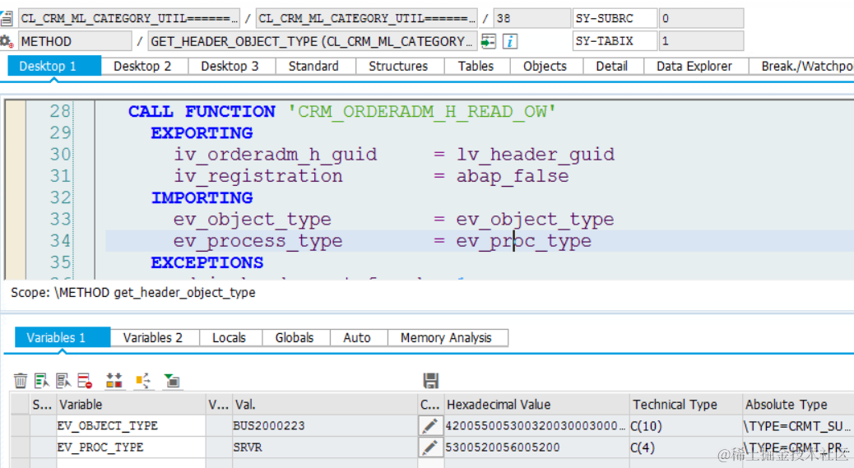Click hexadecimal value 530052005600520O cell for EV_PROC_TYPE
The width and height of the screenshot is (854, 468).
click(536, 447)
